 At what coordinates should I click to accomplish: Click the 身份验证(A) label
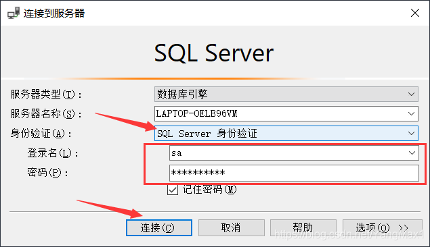coord(41,134)
